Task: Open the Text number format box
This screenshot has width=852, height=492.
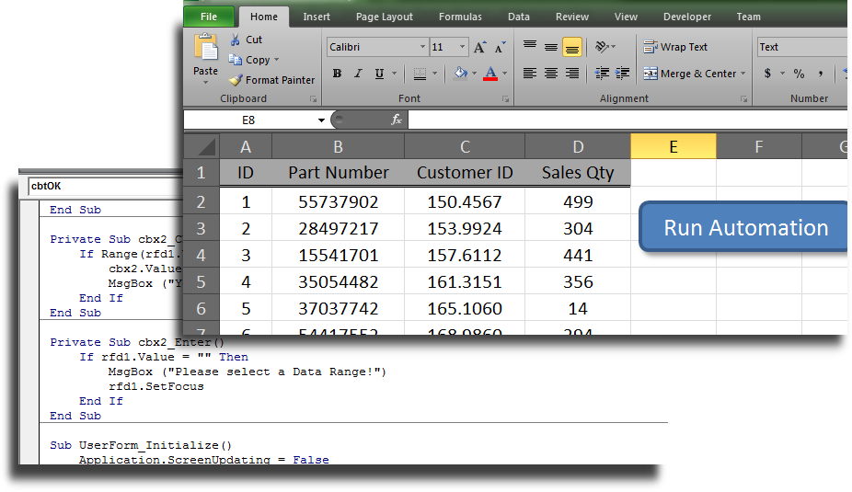Action: [802, 47]
